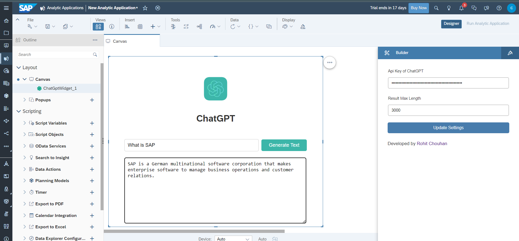Screen dimensions: 519x241
Task: Open the Files folder icon in sidebar
Action: point(6,33)
